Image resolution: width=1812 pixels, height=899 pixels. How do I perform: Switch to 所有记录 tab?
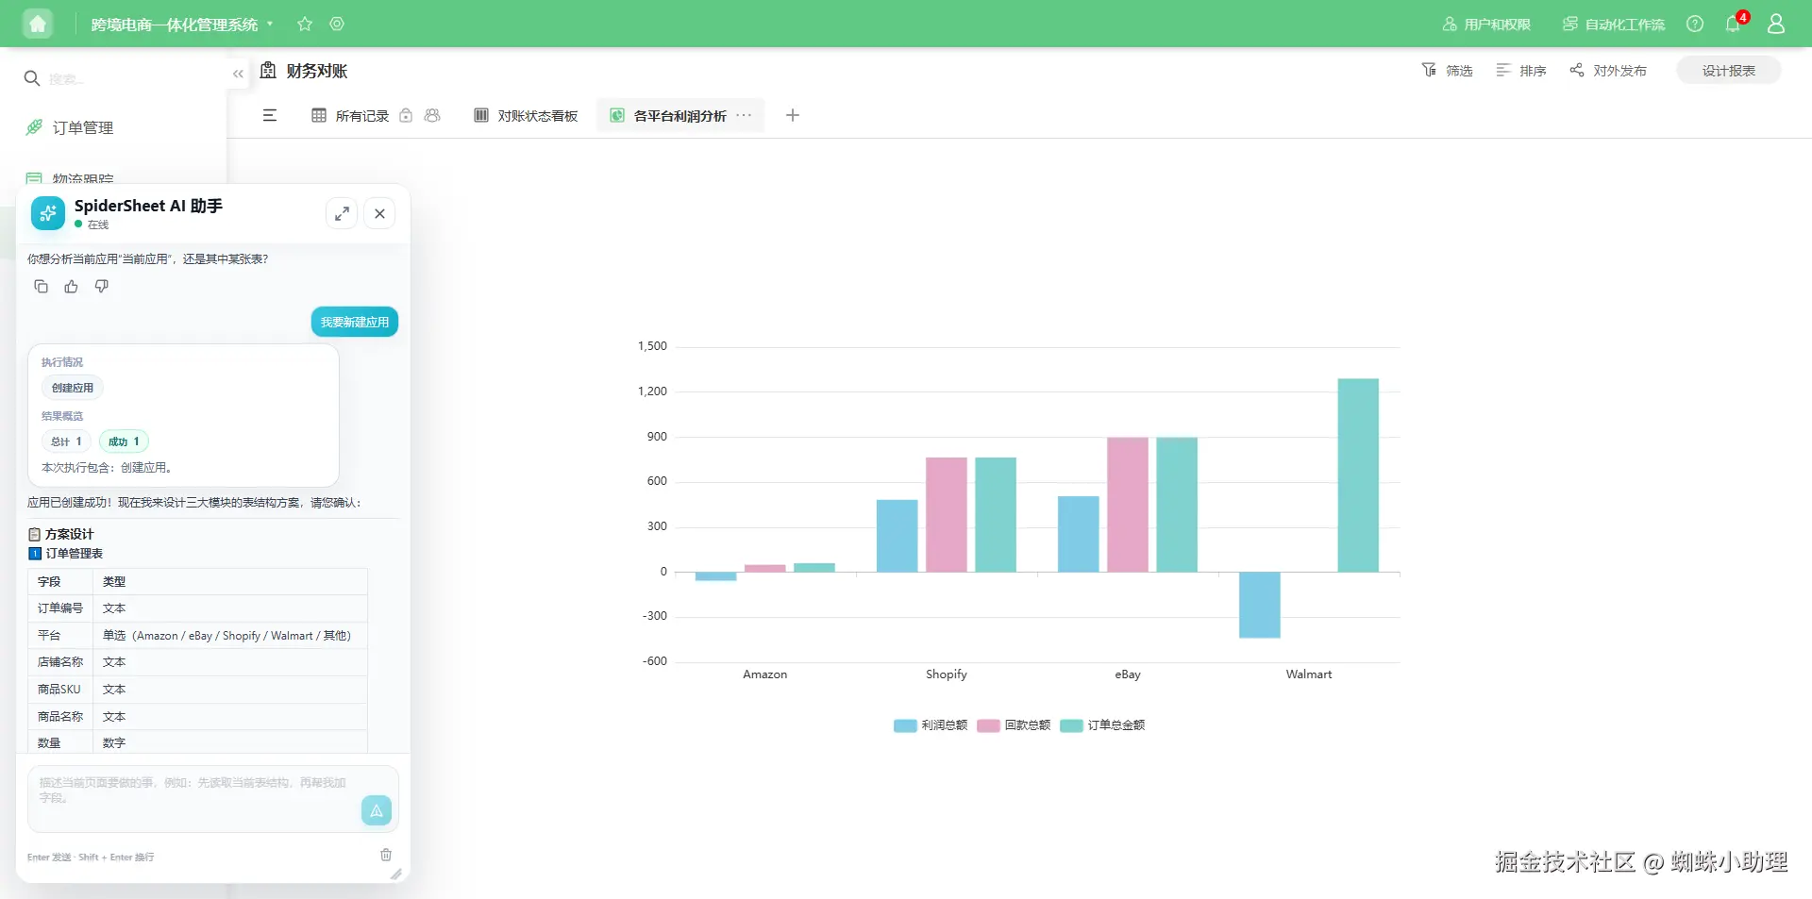click(x=350, y=116)
